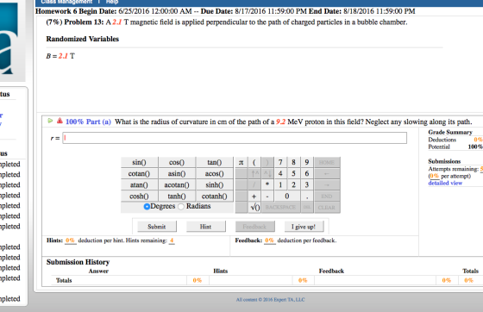Select the Degrees radio button
Screen dimensions: 483x312
[x=147, y=207]
